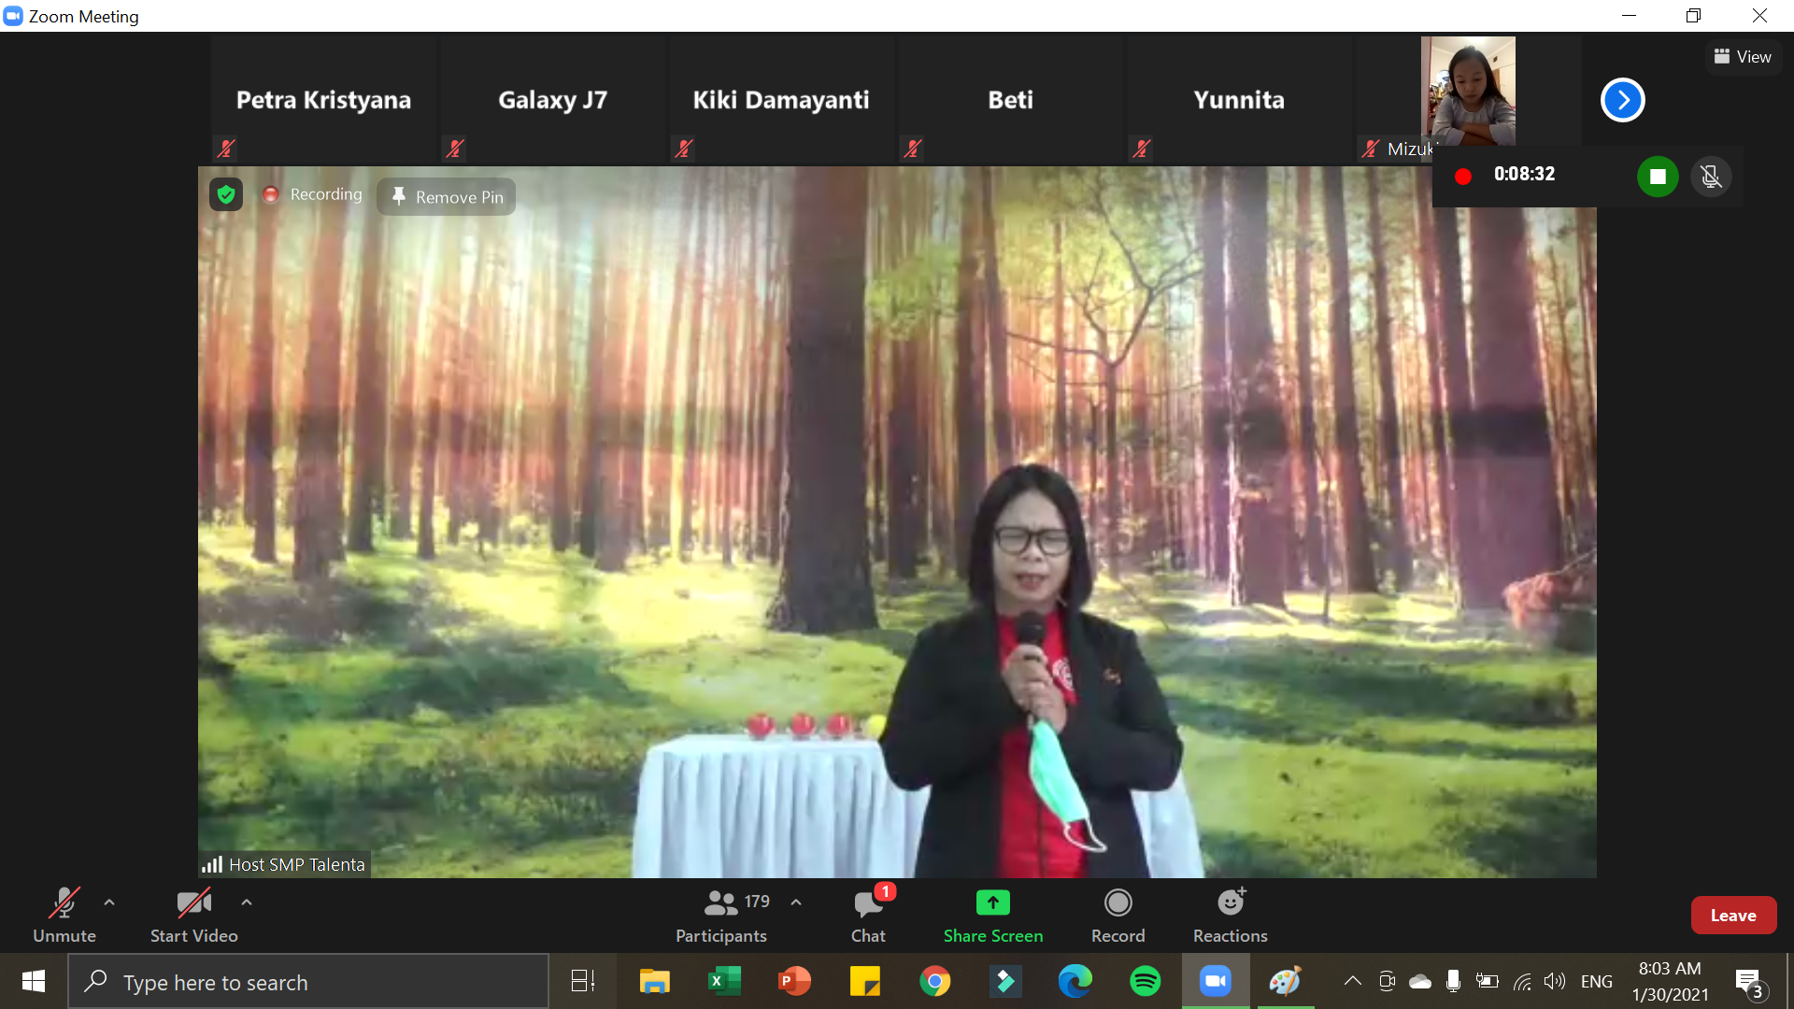Screen dimensions: 1794x1009
Task: Expand audio options arrow next to Unmute
Action: [x=109, y=902]
